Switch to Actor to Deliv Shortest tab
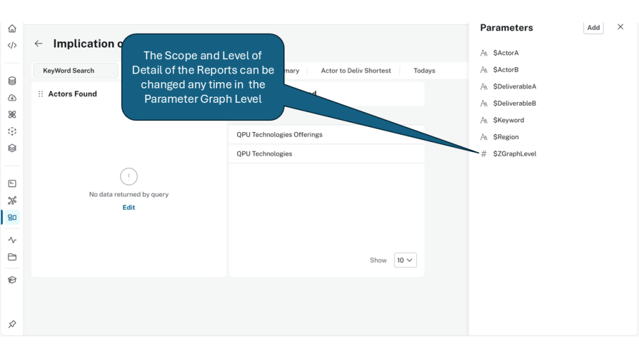 [356, 71]
